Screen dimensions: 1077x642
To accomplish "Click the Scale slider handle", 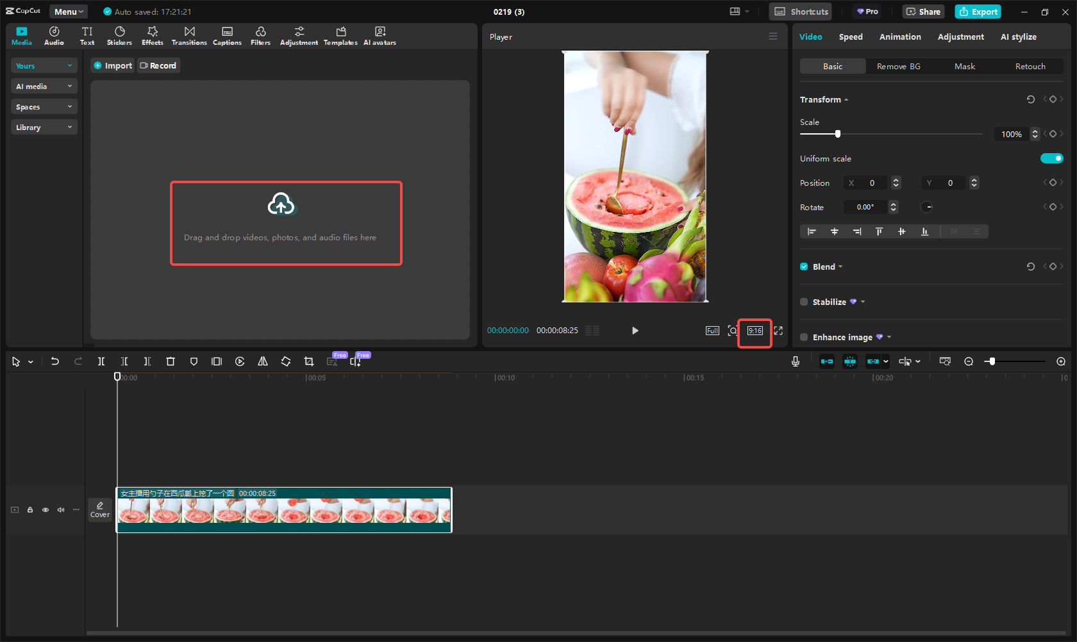I will (x=837, y=134).
